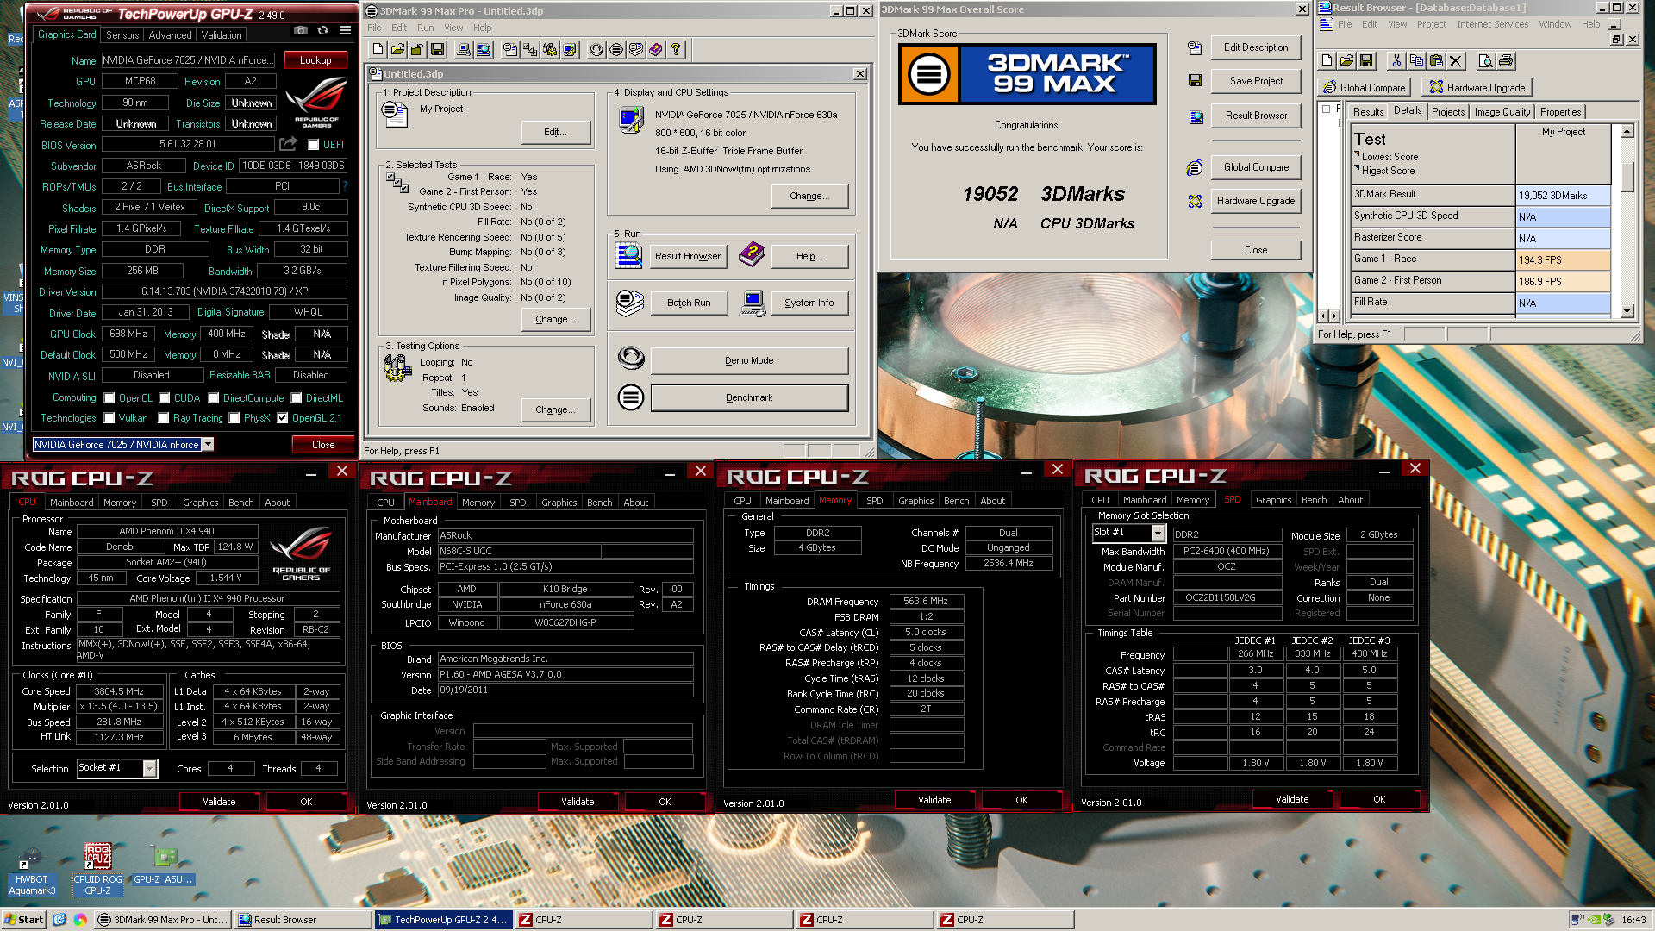Click Print Preview icon in Result Browser toolbar
This screenshot has width=1655, height=931.
tap(1485, 61)
